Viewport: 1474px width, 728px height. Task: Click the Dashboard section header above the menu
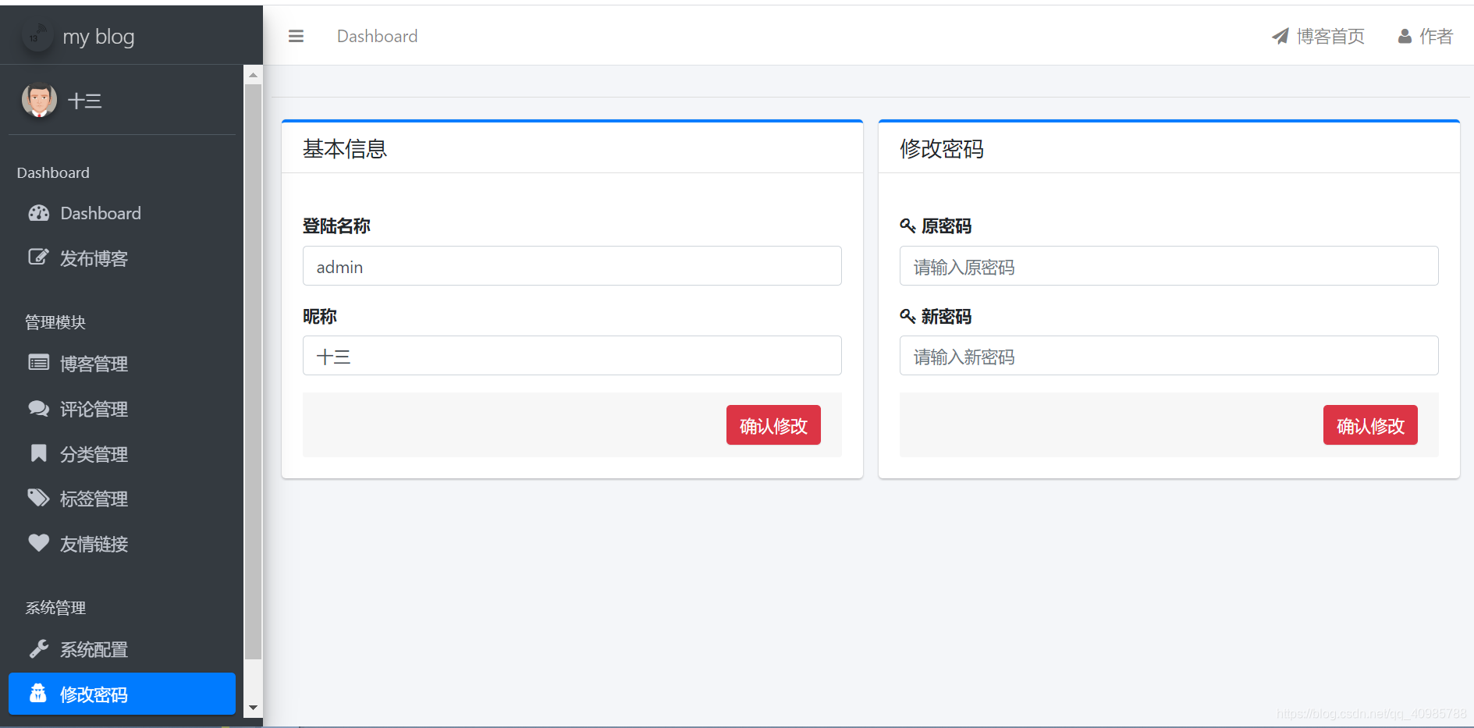[x=53, y=172]
